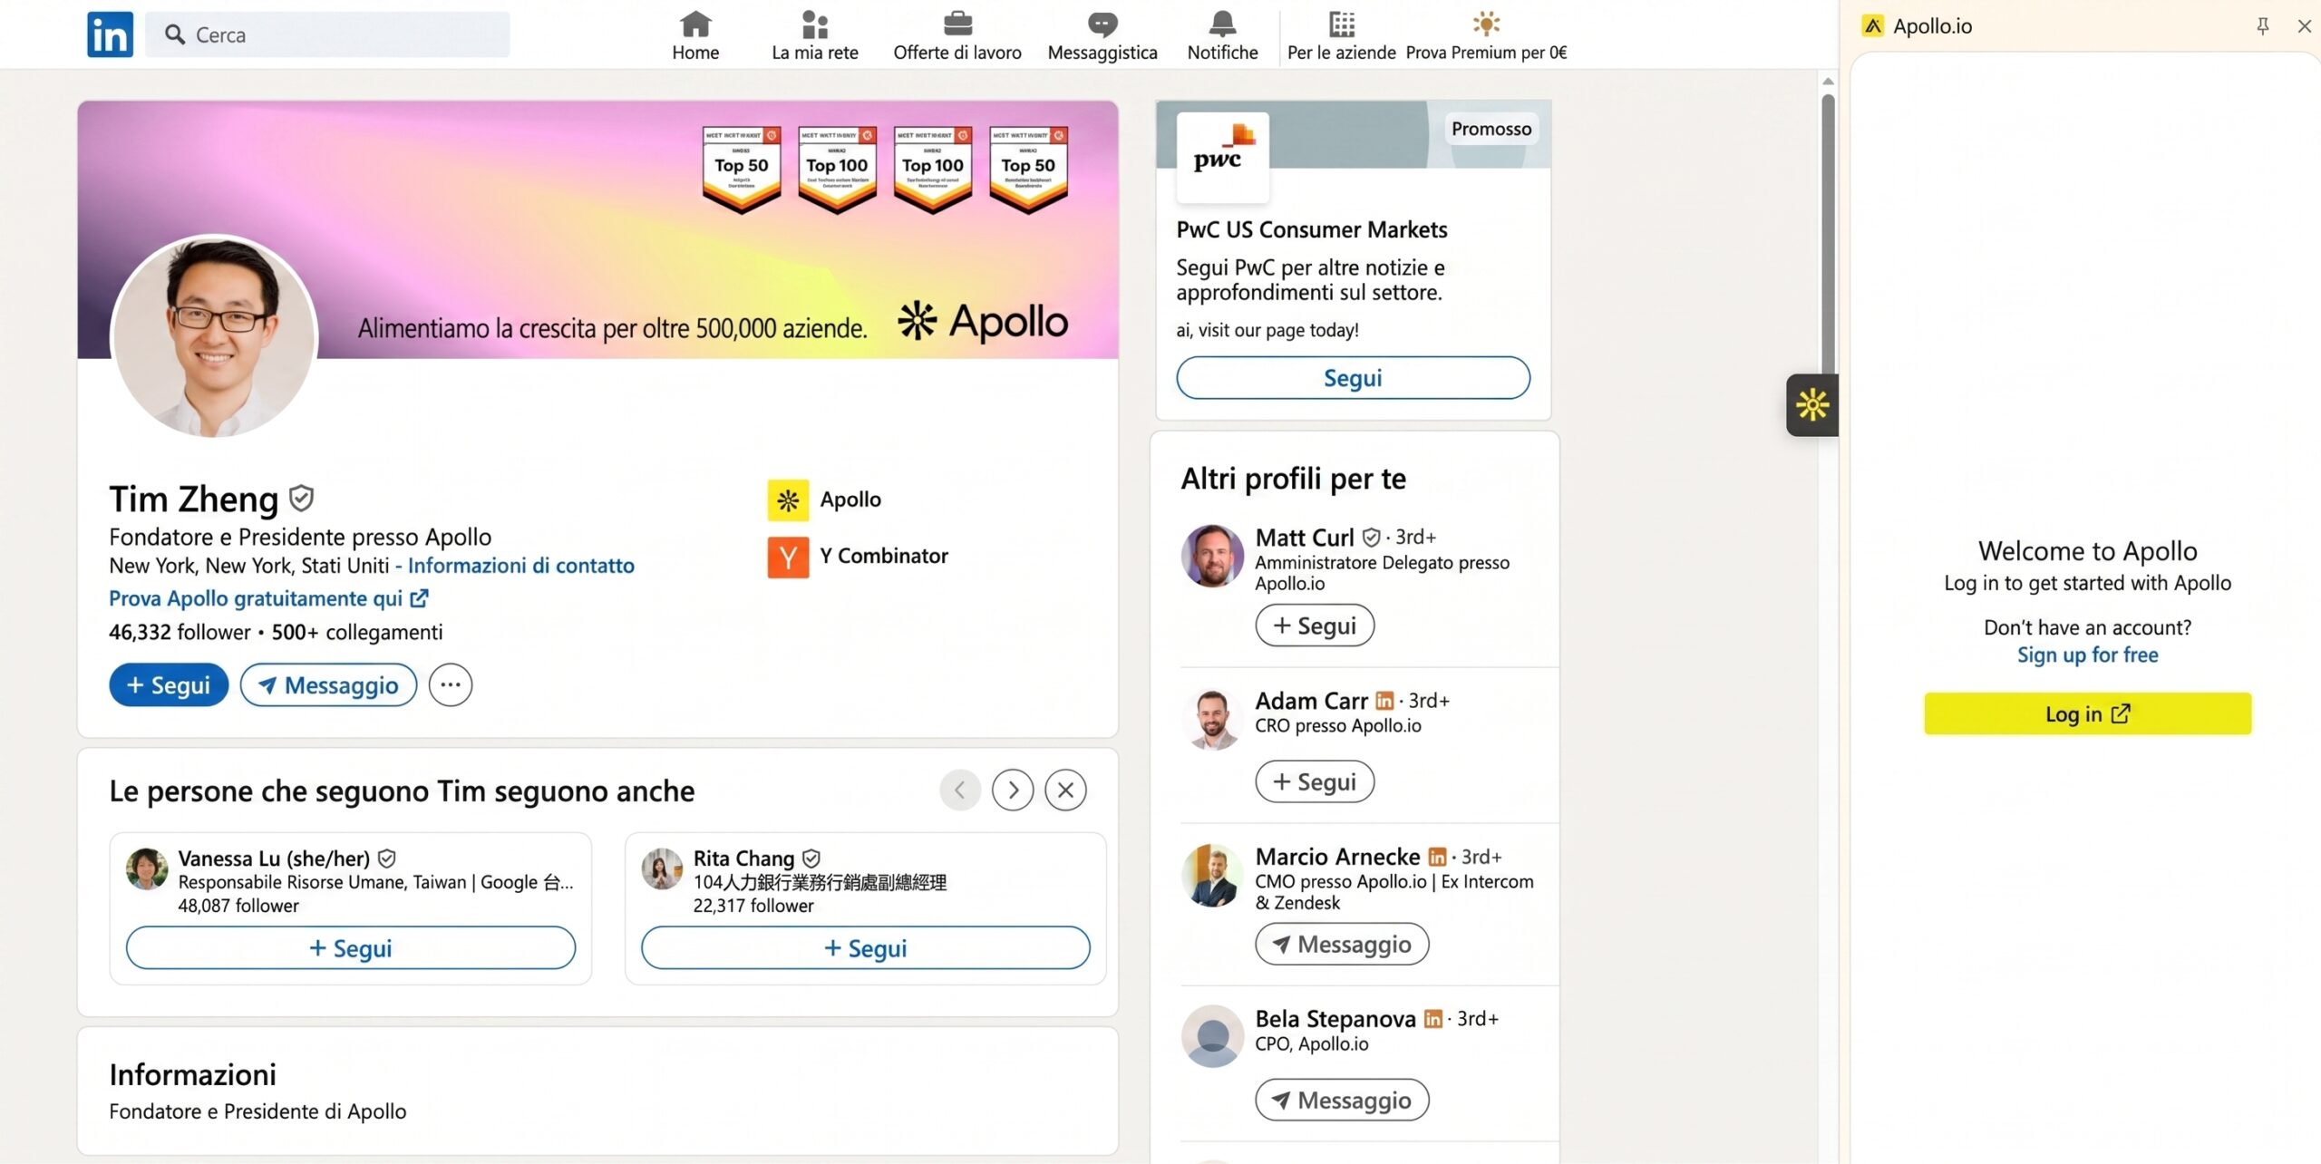Click the Apollo company logo icon
The height and width of the screenshot is (1164, 2321).
click(x=788, y=500)
